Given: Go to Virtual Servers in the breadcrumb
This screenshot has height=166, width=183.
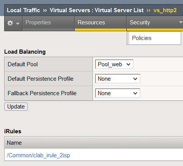Looking at the screenshot, I should point(70,10).
